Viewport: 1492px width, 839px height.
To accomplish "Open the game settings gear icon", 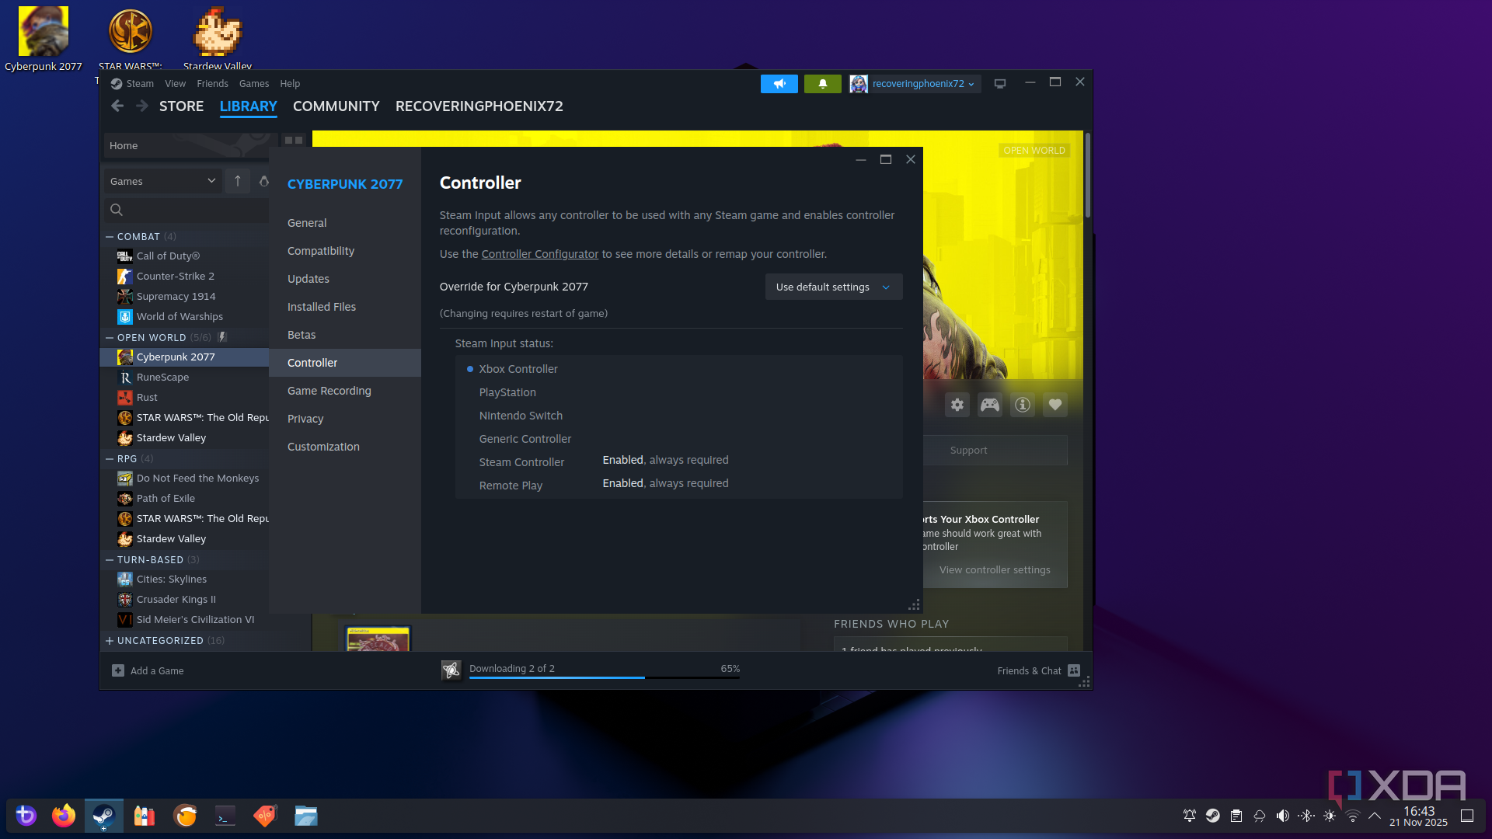I will point(957,405).
